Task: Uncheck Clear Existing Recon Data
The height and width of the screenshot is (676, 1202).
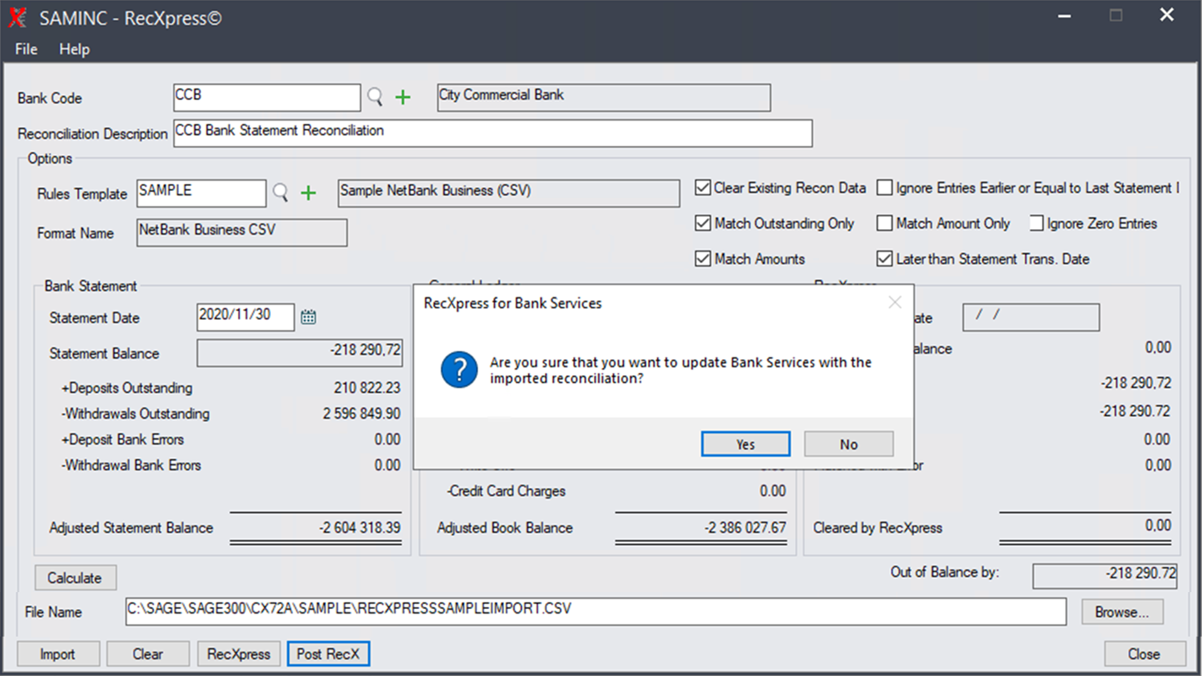Action: [x=702, y=188]
